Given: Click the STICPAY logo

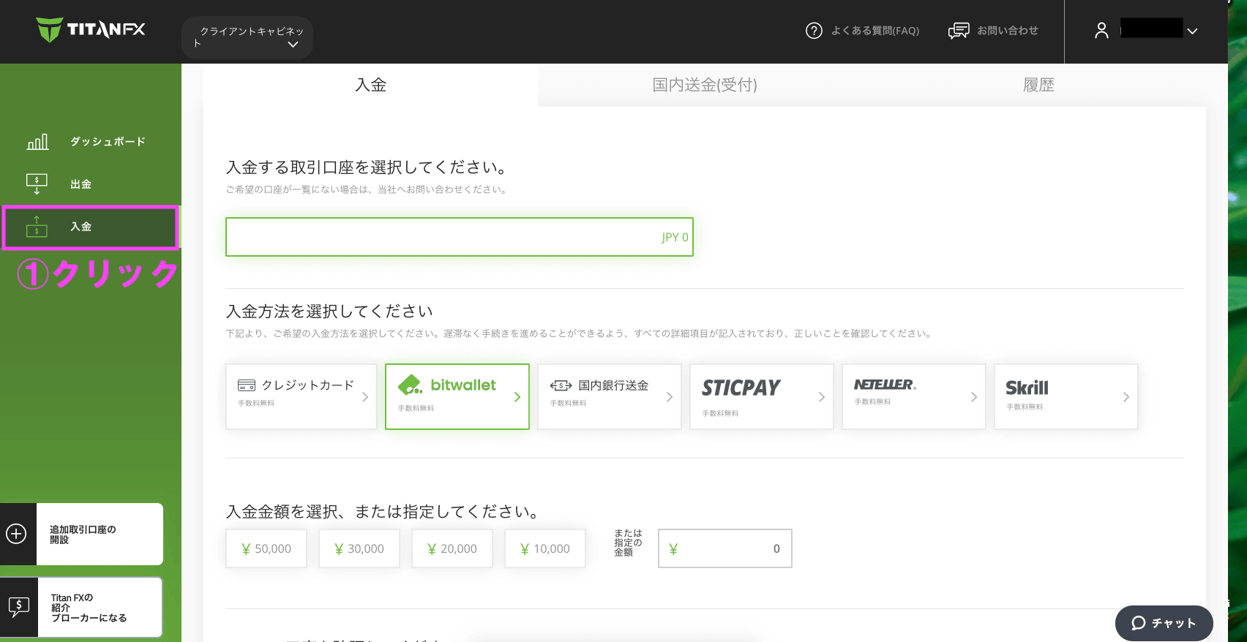Looking at the screenshot, I should (x=741, y=388).
